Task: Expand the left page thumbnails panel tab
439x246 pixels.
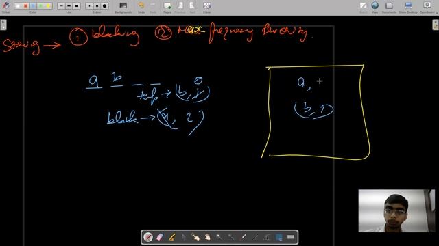Action: (3, 25)
